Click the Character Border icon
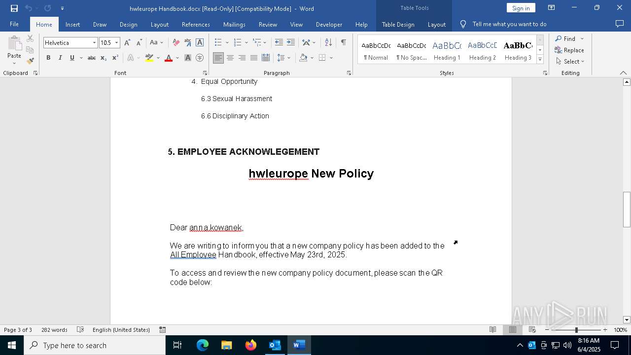Viewport: 631px width, 355px height. (200, 43)
